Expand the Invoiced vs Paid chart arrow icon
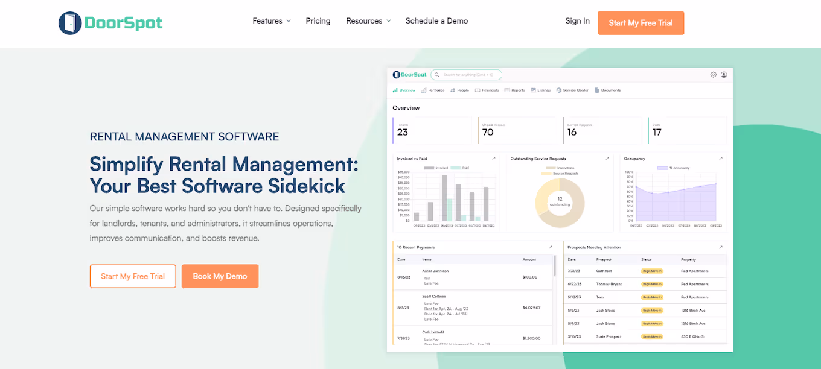The width and height of the screenshot is (821, 369). point(493,159)
